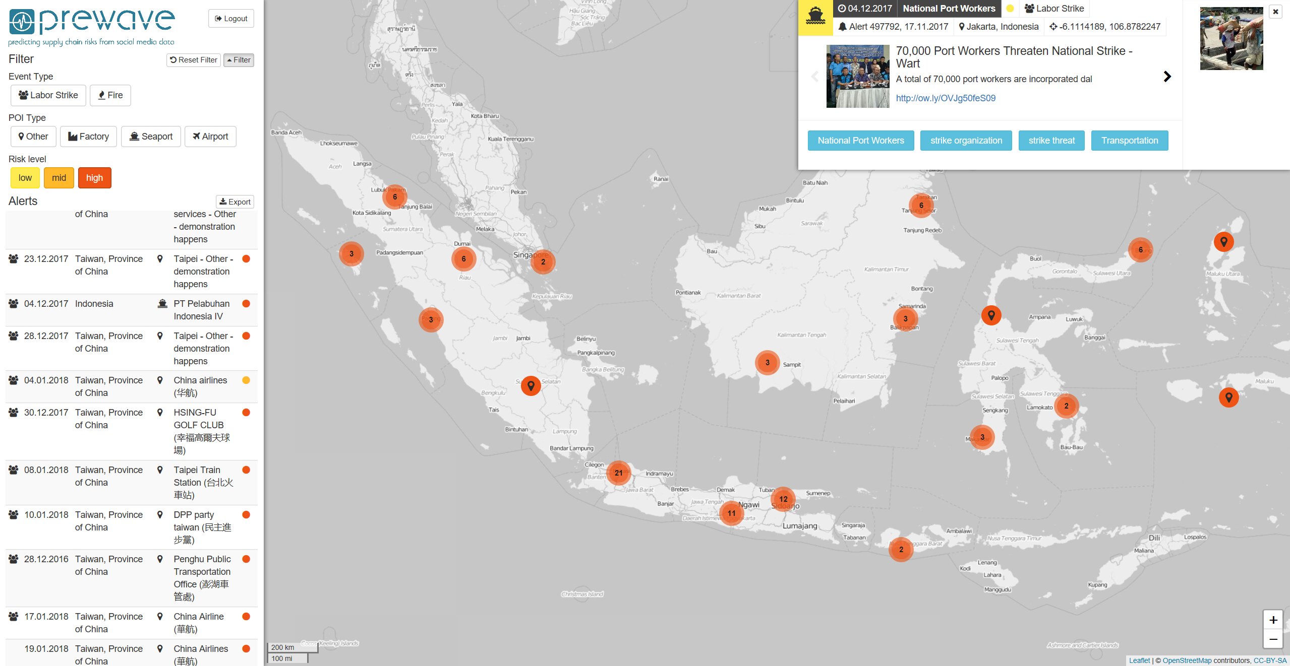Select the strike threat tag
Image resolution: width=1290 pixels, height=666 pixels.
[1051, 141]
